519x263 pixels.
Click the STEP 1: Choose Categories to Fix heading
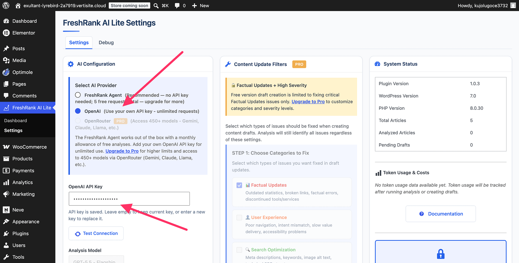[270, 153]
